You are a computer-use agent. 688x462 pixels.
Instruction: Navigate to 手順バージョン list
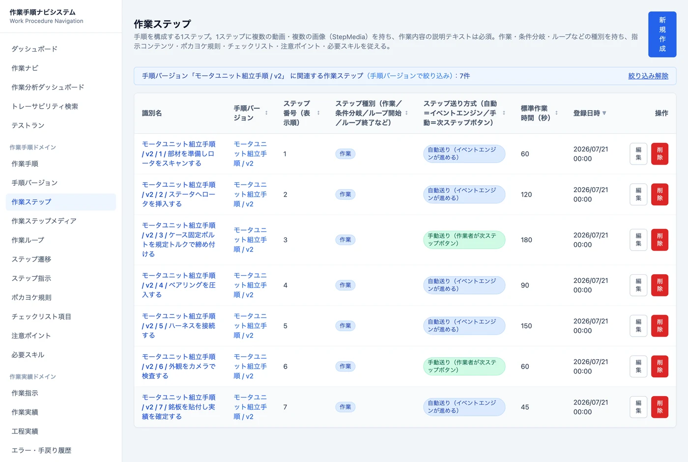click(x=61, y=183)
